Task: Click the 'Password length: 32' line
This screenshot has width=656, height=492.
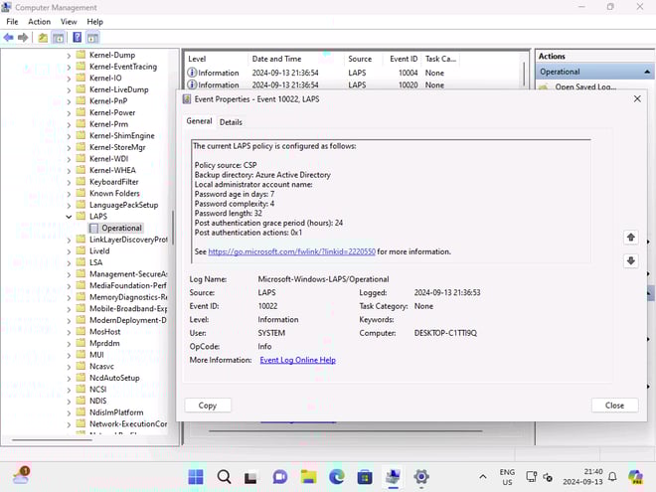Action: (228, 214)
